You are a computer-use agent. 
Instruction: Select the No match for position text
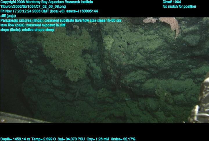click(179, 6)
